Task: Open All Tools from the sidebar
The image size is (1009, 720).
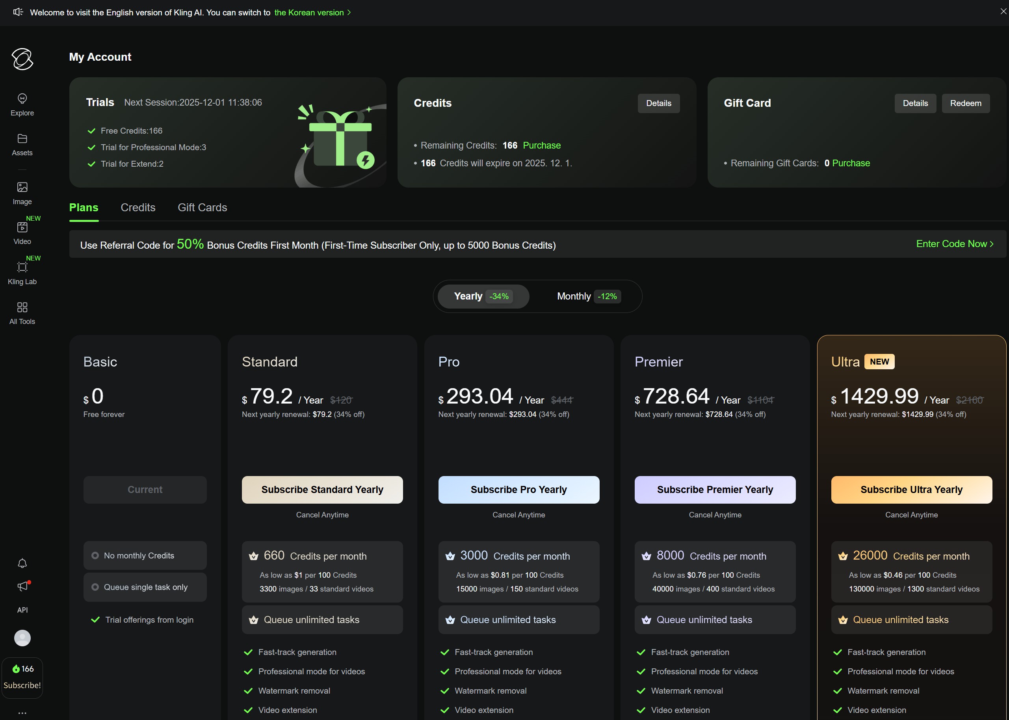Action: click(x=22, y=313)
